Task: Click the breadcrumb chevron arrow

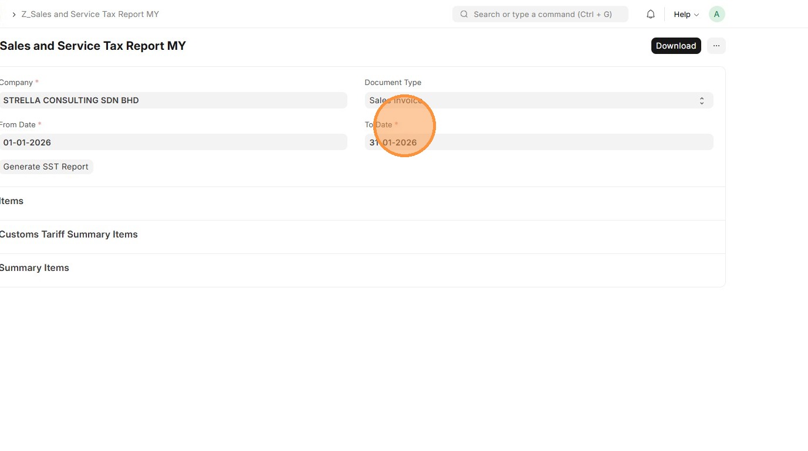Action: tap(14, 14)
